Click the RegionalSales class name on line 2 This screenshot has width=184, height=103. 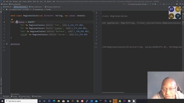click(x=31, y=15)
